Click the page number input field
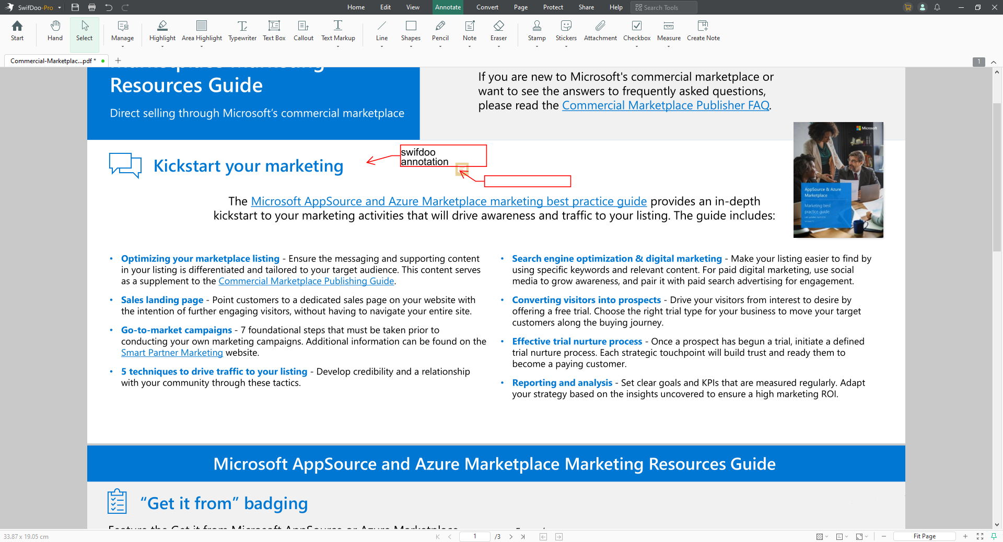This screenshot has width=1003, height=542. tap(474, 536)
